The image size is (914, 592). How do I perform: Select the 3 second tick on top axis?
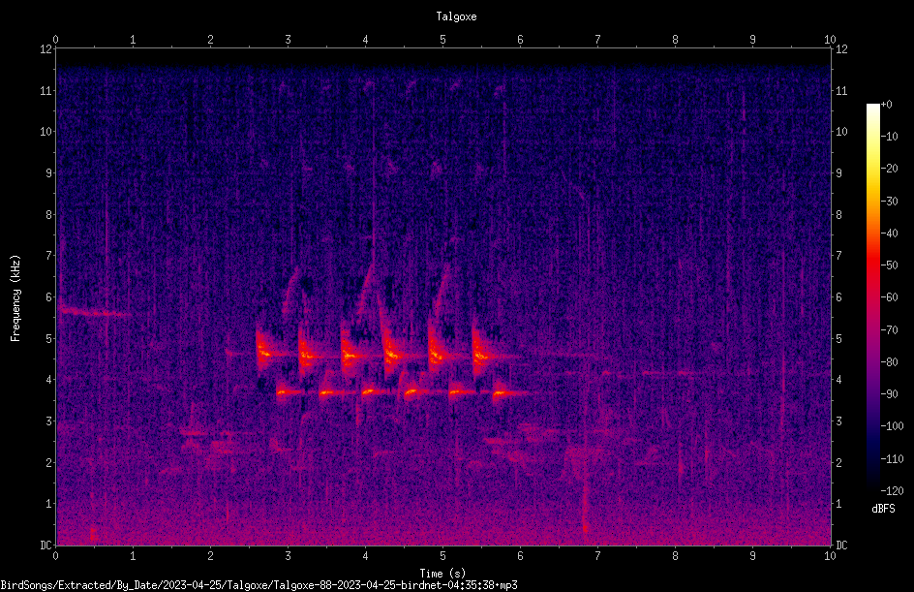tap(288, 40)
